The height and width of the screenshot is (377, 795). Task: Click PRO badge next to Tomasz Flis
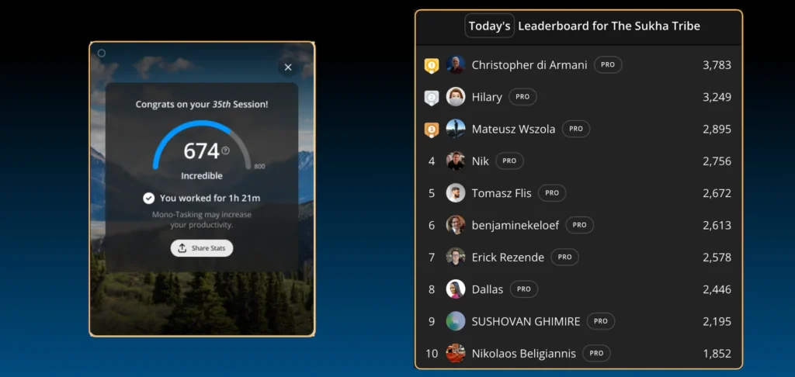[552, 193]
